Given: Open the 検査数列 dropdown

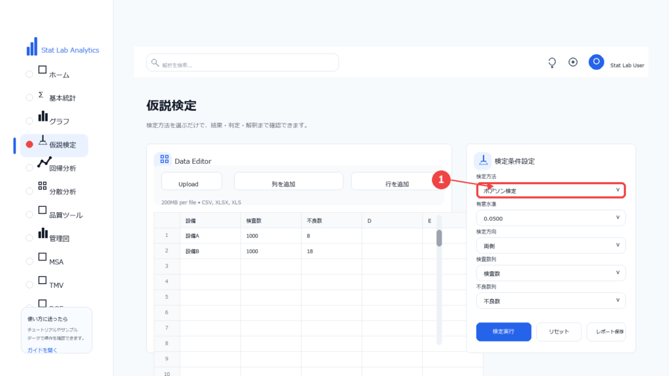Looking at the screenshot, I should click(551, 273).
